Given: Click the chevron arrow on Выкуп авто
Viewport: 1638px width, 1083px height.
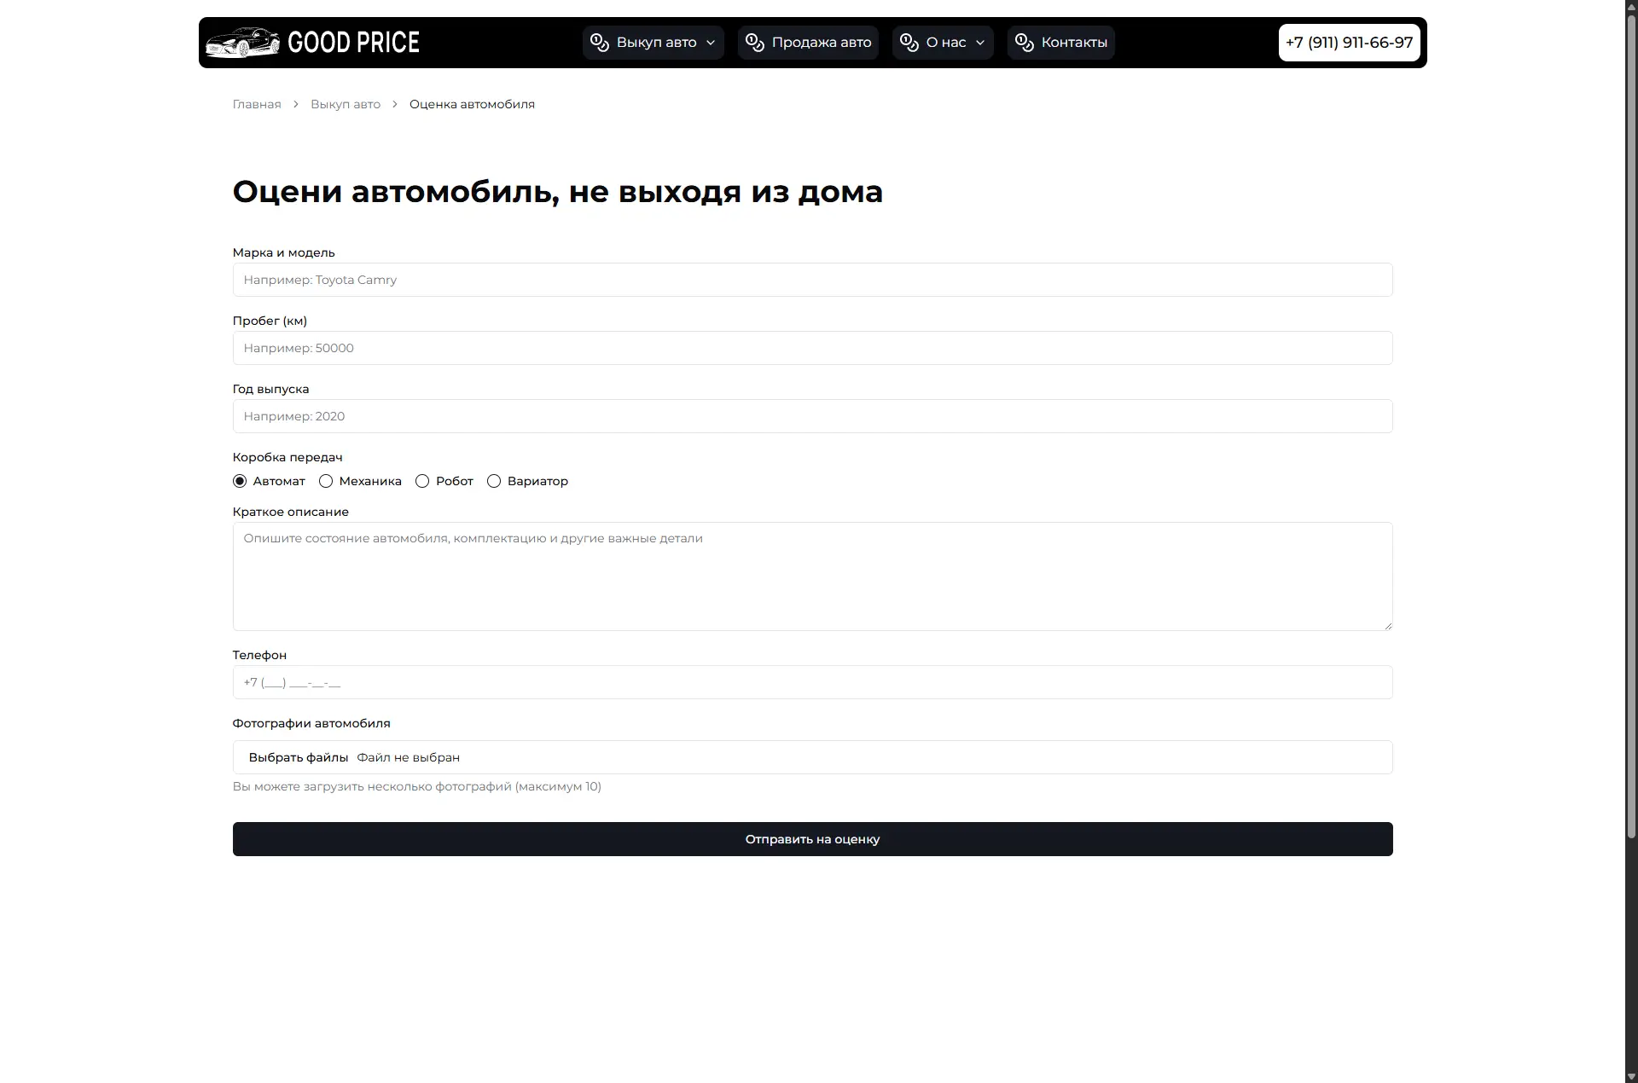Looking at the screenshot, I should [711, 43].
